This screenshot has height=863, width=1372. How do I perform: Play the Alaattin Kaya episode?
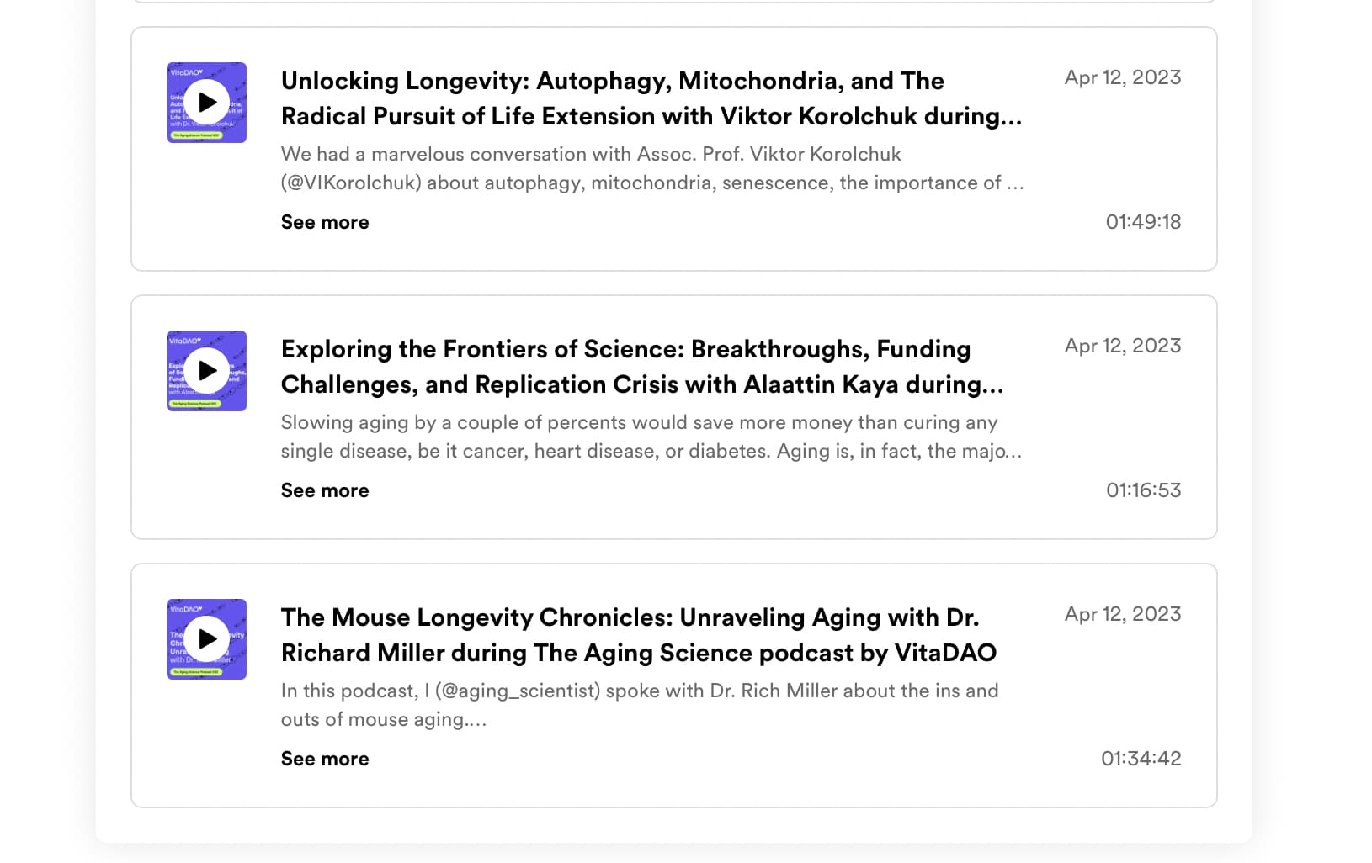pyautogui.click(x=206, y=371)
